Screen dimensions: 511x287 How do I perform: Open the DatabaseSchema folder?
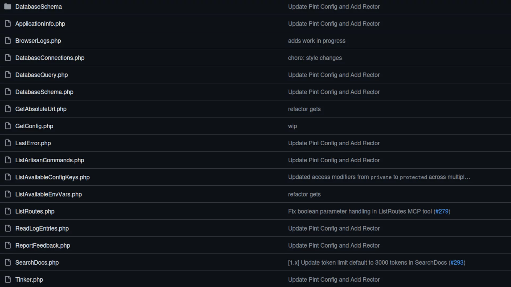click(x=39, y=7)
